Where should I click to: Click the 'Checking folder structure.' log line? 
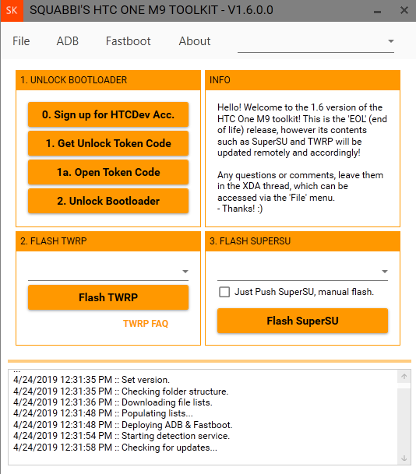[121, 391]
